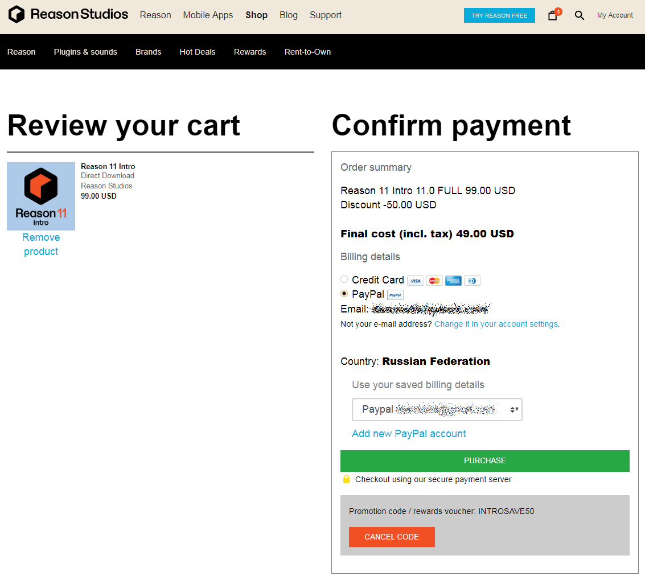Viewport: 645px width, 580px height.
Task: Open the Rent-to-Own category
Action: [307, 52]
